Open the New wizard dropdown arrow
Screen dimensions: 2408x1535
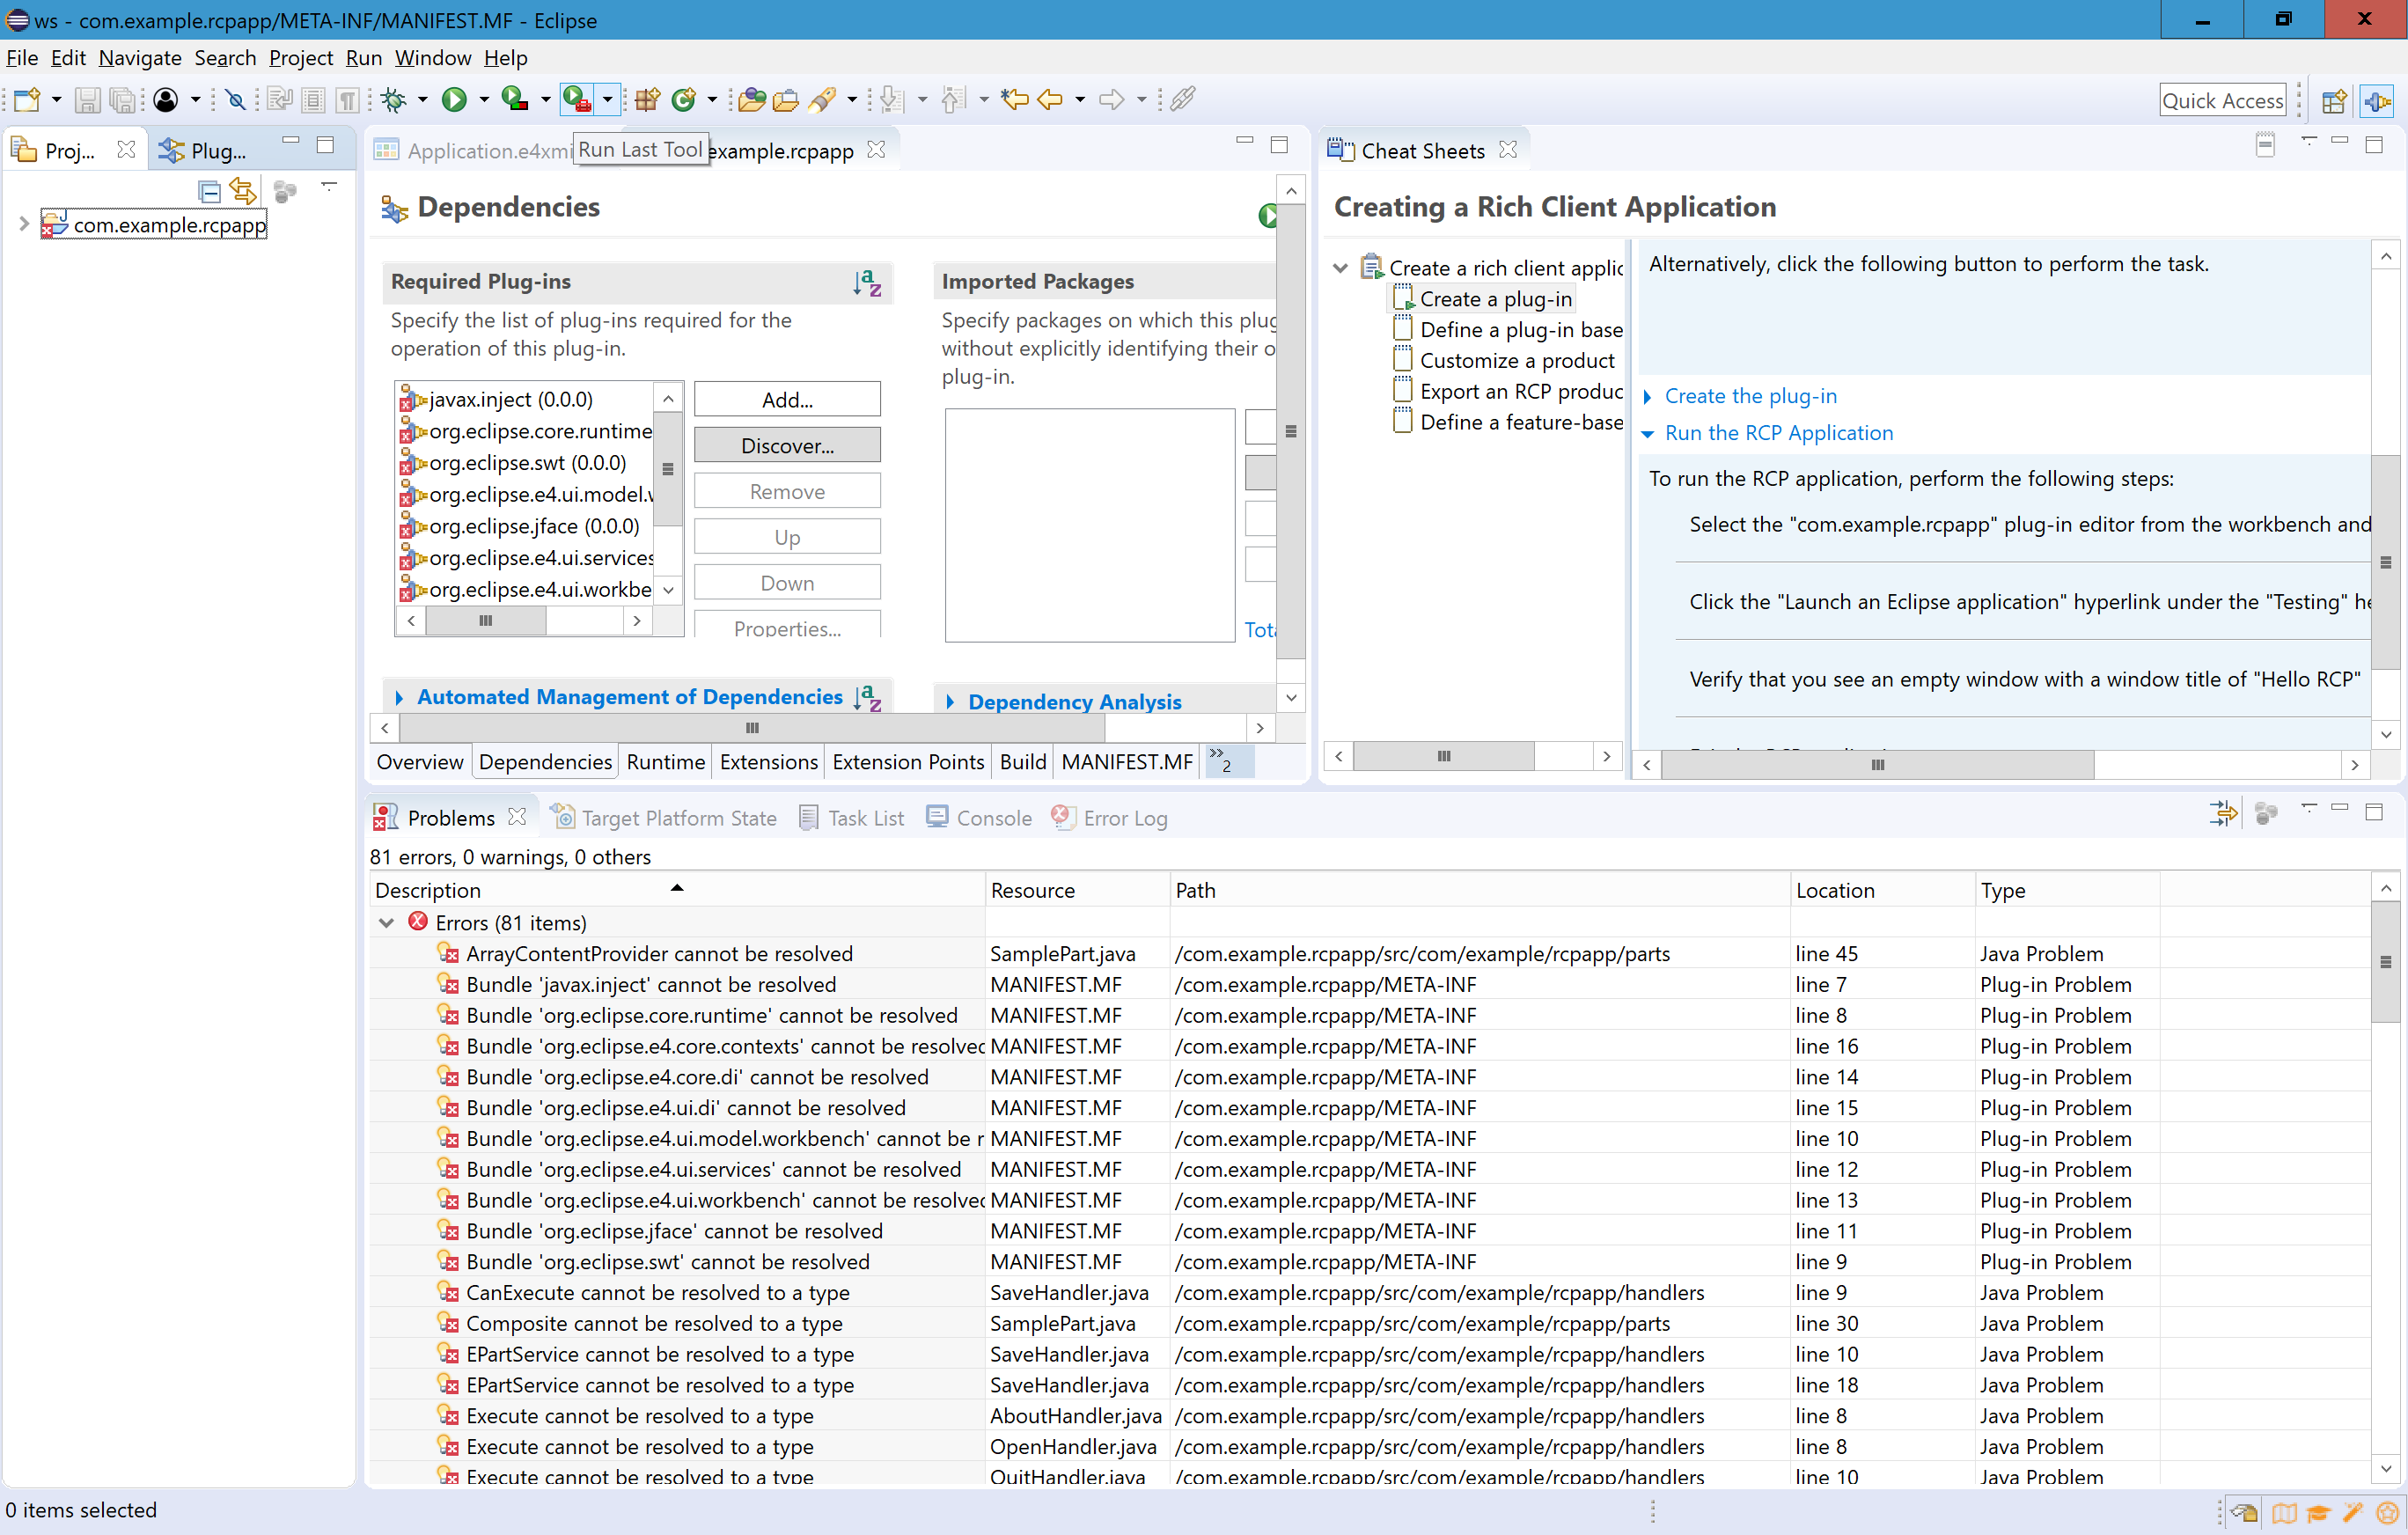pos(56,99)
